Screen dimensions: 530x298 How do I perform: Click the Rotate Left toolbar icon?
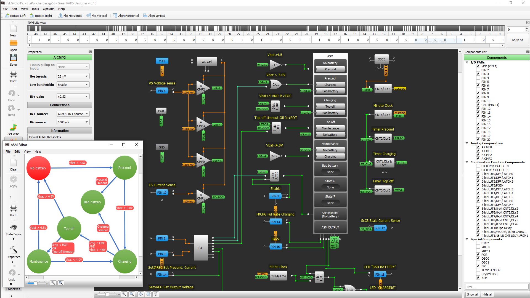[7, 16]
